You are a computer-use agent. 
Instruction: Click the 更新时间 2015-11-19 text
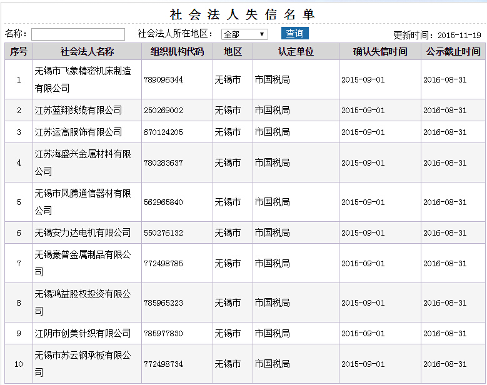[x=438, y=35]
